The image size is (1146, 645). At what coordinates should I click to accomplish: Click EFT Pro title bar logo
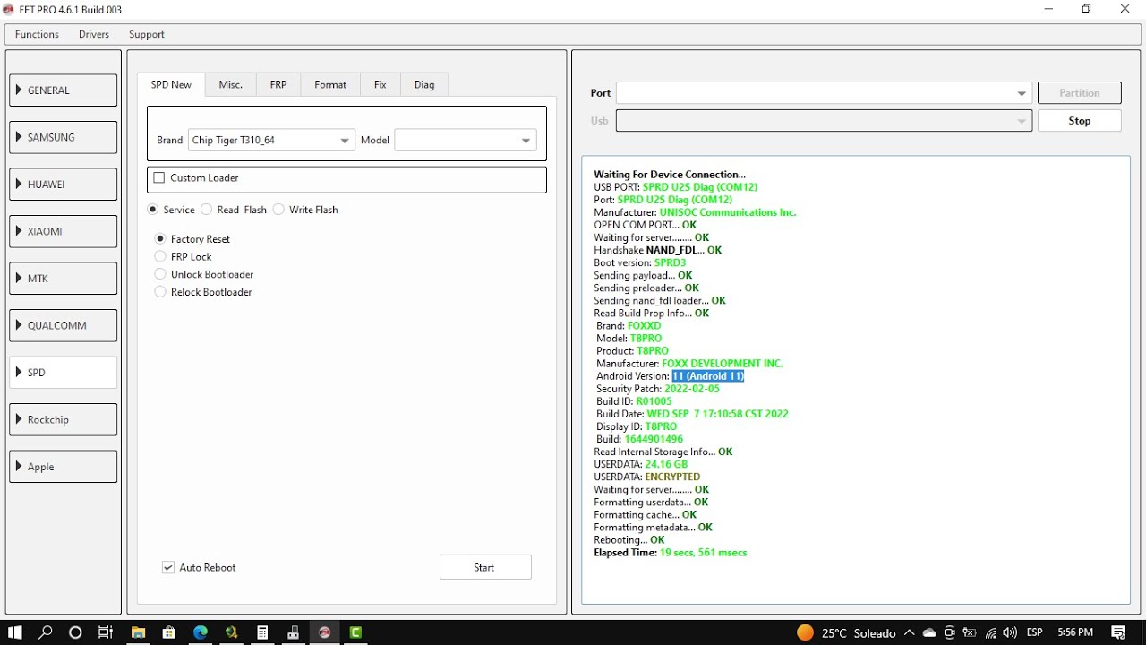click(x=9, y=10)
